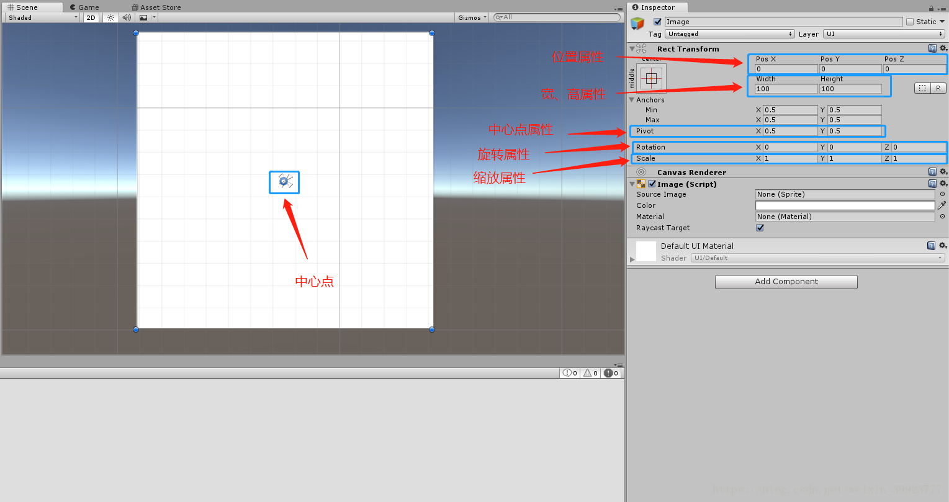Click the Pos Y input field
949x502 pixels.
[850, 69]
